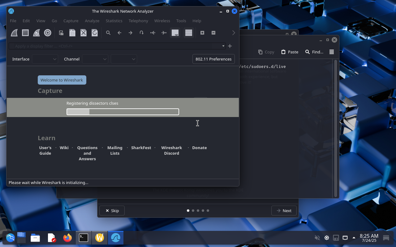Click Paste in the terminal window

click(290, 52)
